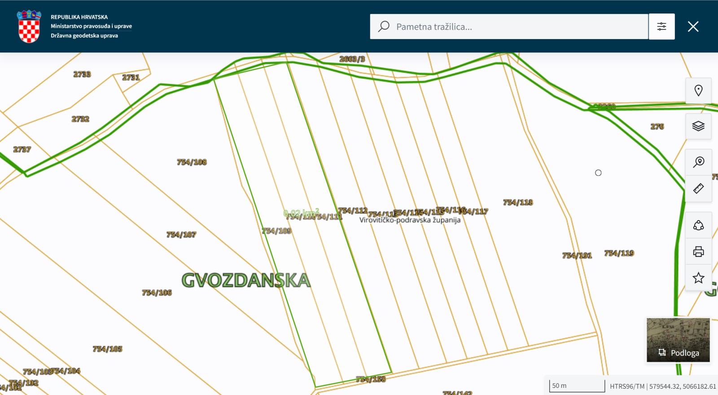Select the magnifier with pin search tool
The height and width of the screenshot is (395, 718).
[x=698, y=162]
